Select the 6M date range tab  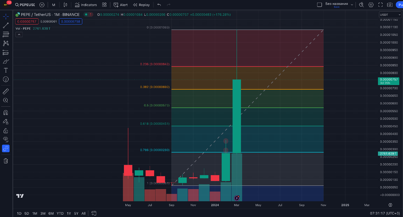tap(51, 213)
